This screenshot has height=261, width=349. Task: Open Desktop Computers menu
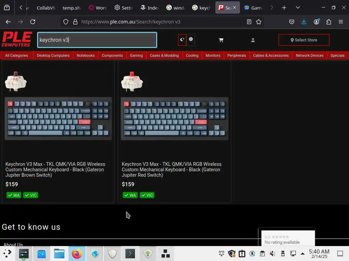click(x=53, y=55)
